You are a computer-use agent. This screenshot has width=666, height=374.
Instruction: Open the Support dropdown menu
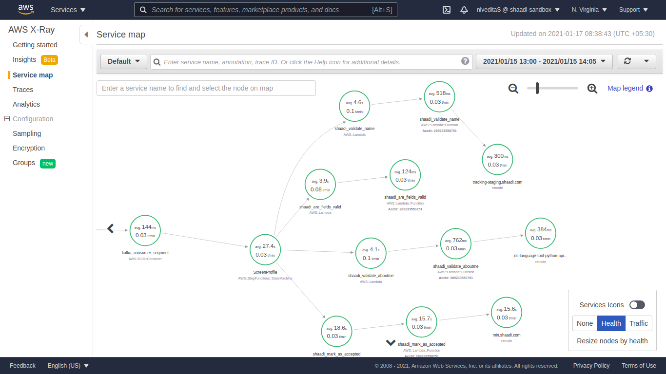[x=633, y=10]
